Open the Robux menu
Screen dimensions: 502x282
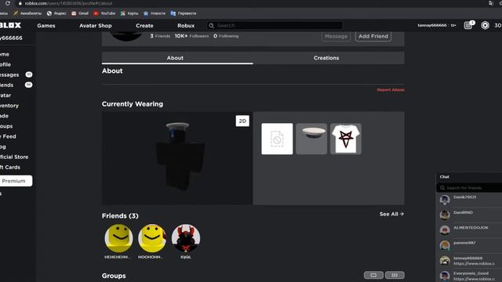(x=186, y=26)
